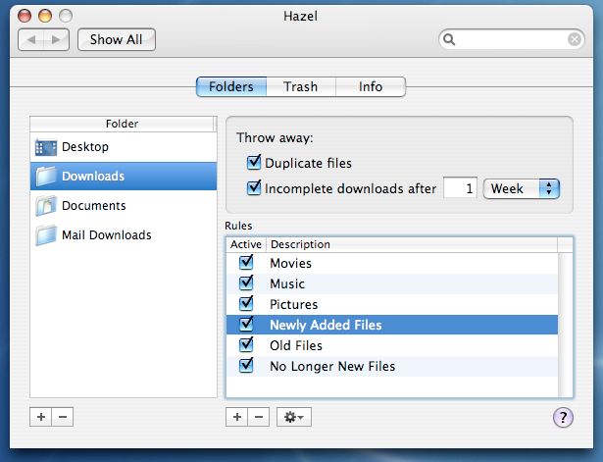
Task: Click the back navigation arrow
Action: (31, 39)
